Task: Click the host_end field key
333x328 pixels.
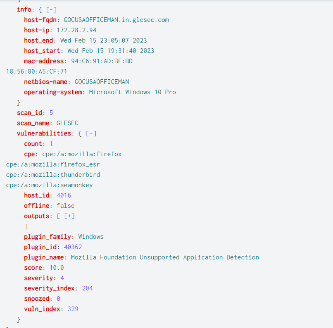Action: (38, 40)
